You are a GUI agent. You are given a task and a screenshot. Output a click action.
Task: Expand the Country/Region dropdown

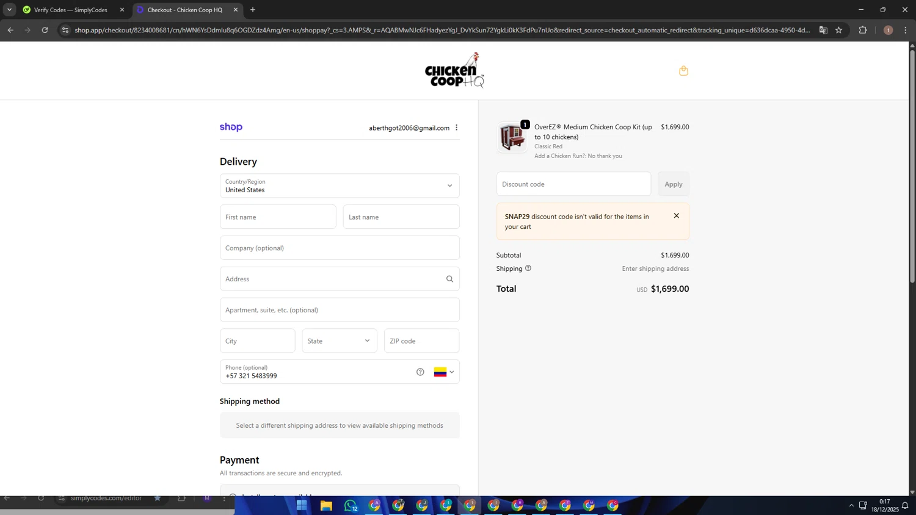coord(340,185)
